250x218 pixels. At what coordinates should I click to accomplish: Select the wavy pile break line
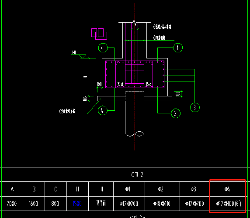point(135,134)
